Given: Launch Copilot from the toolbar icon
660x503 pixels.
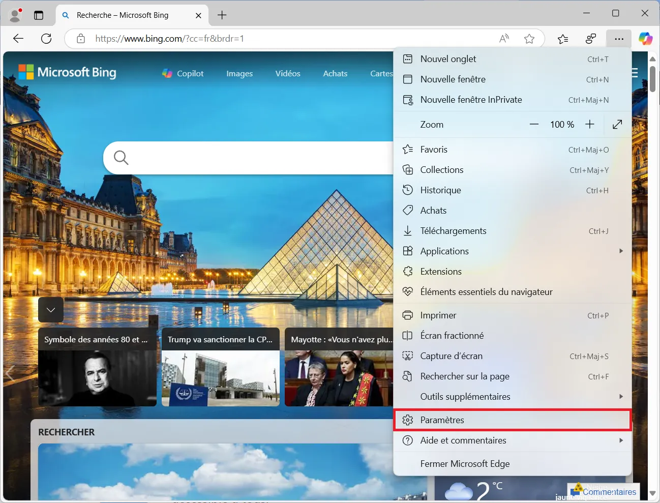Looking at the screenshot, I should (x=646, y=39).
